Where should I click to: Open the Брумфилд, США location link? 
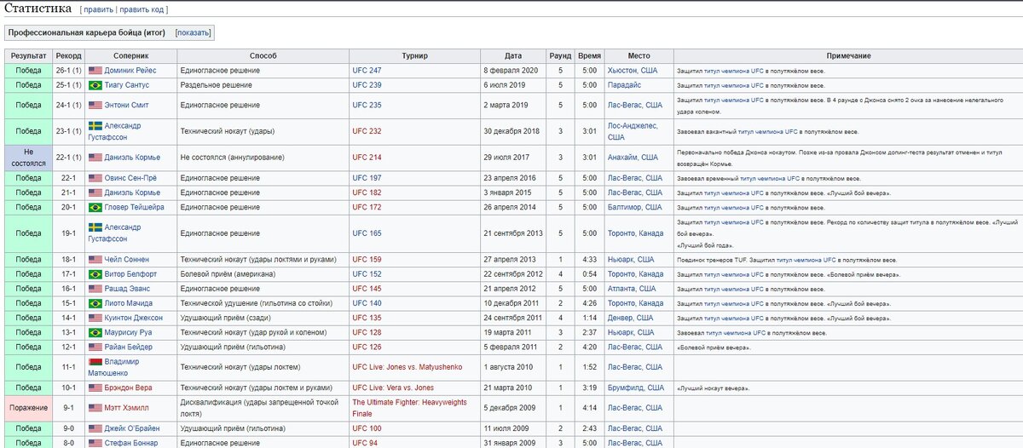635,388
